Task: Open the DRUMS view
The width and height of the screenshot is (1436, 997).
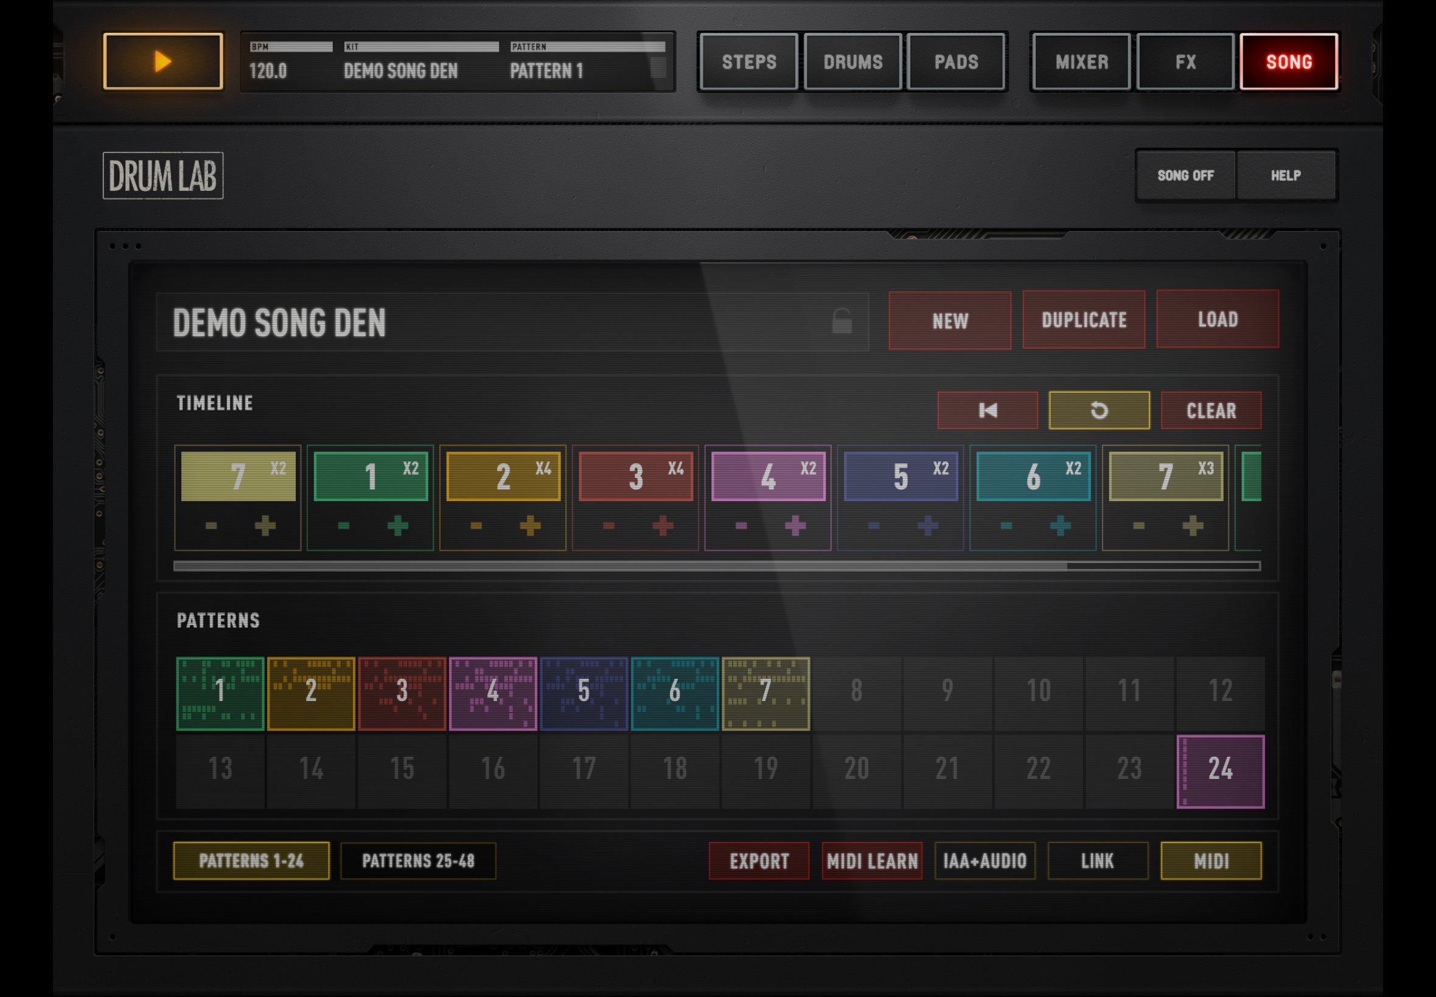Action: [x=852, y=62]
